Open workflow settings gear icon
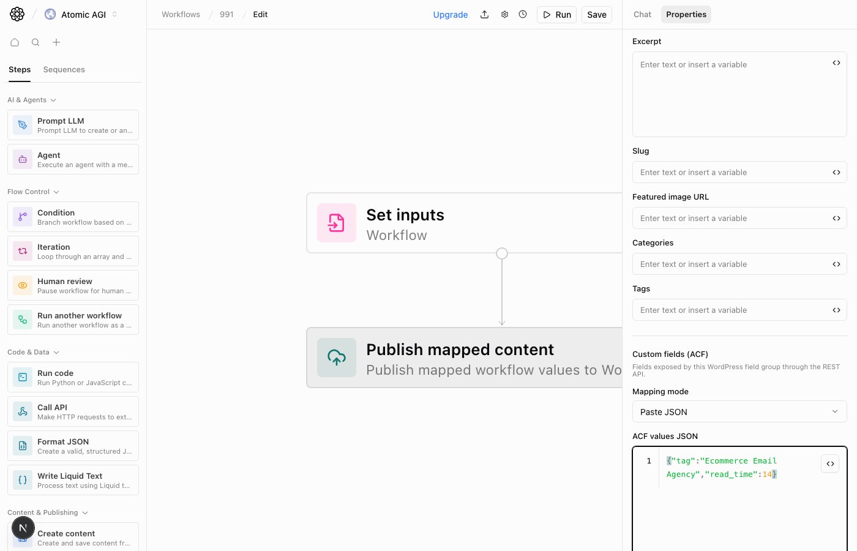The image size is (857, 551). [x=504, y=14]
